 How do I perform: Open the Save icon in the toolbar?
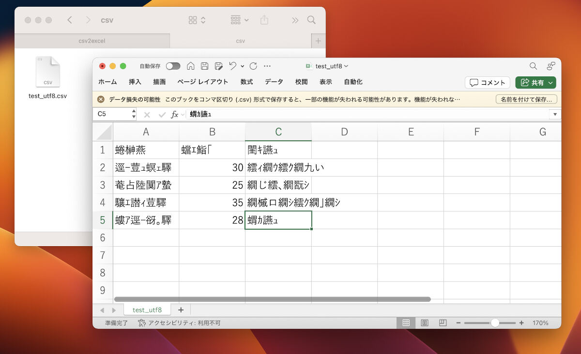click(x=204, y=66)
